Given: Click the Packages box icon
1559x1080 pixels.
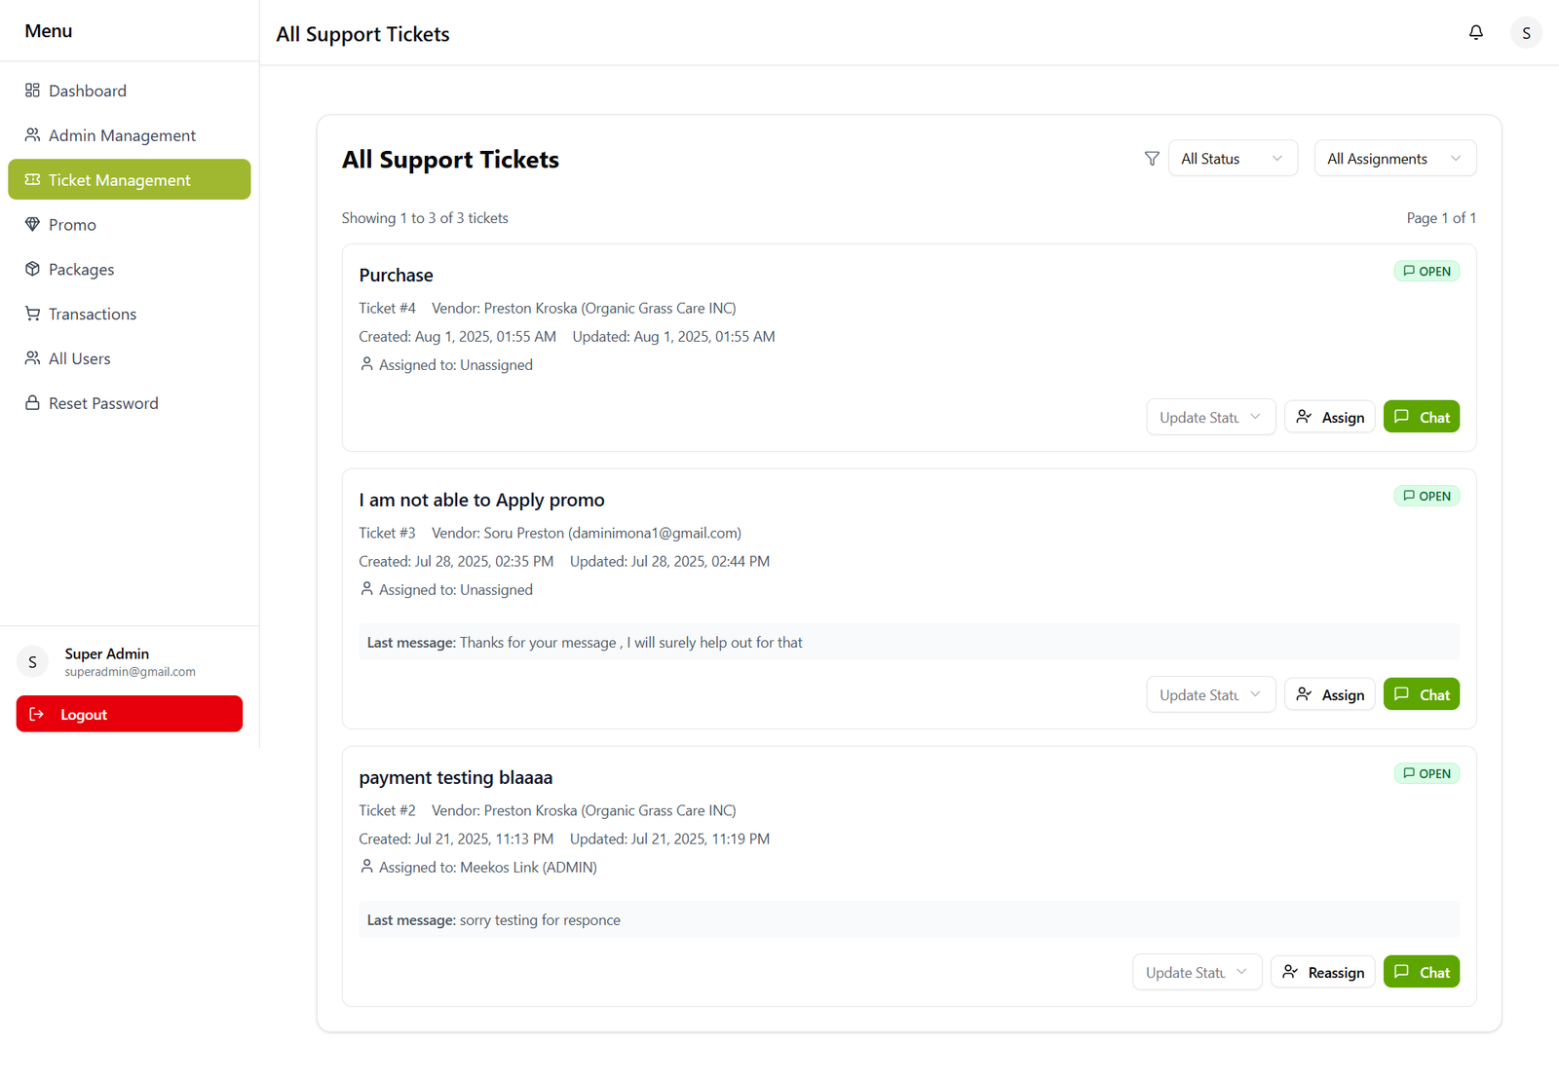Looking at the screenshot, I should [x=32, y=269].
